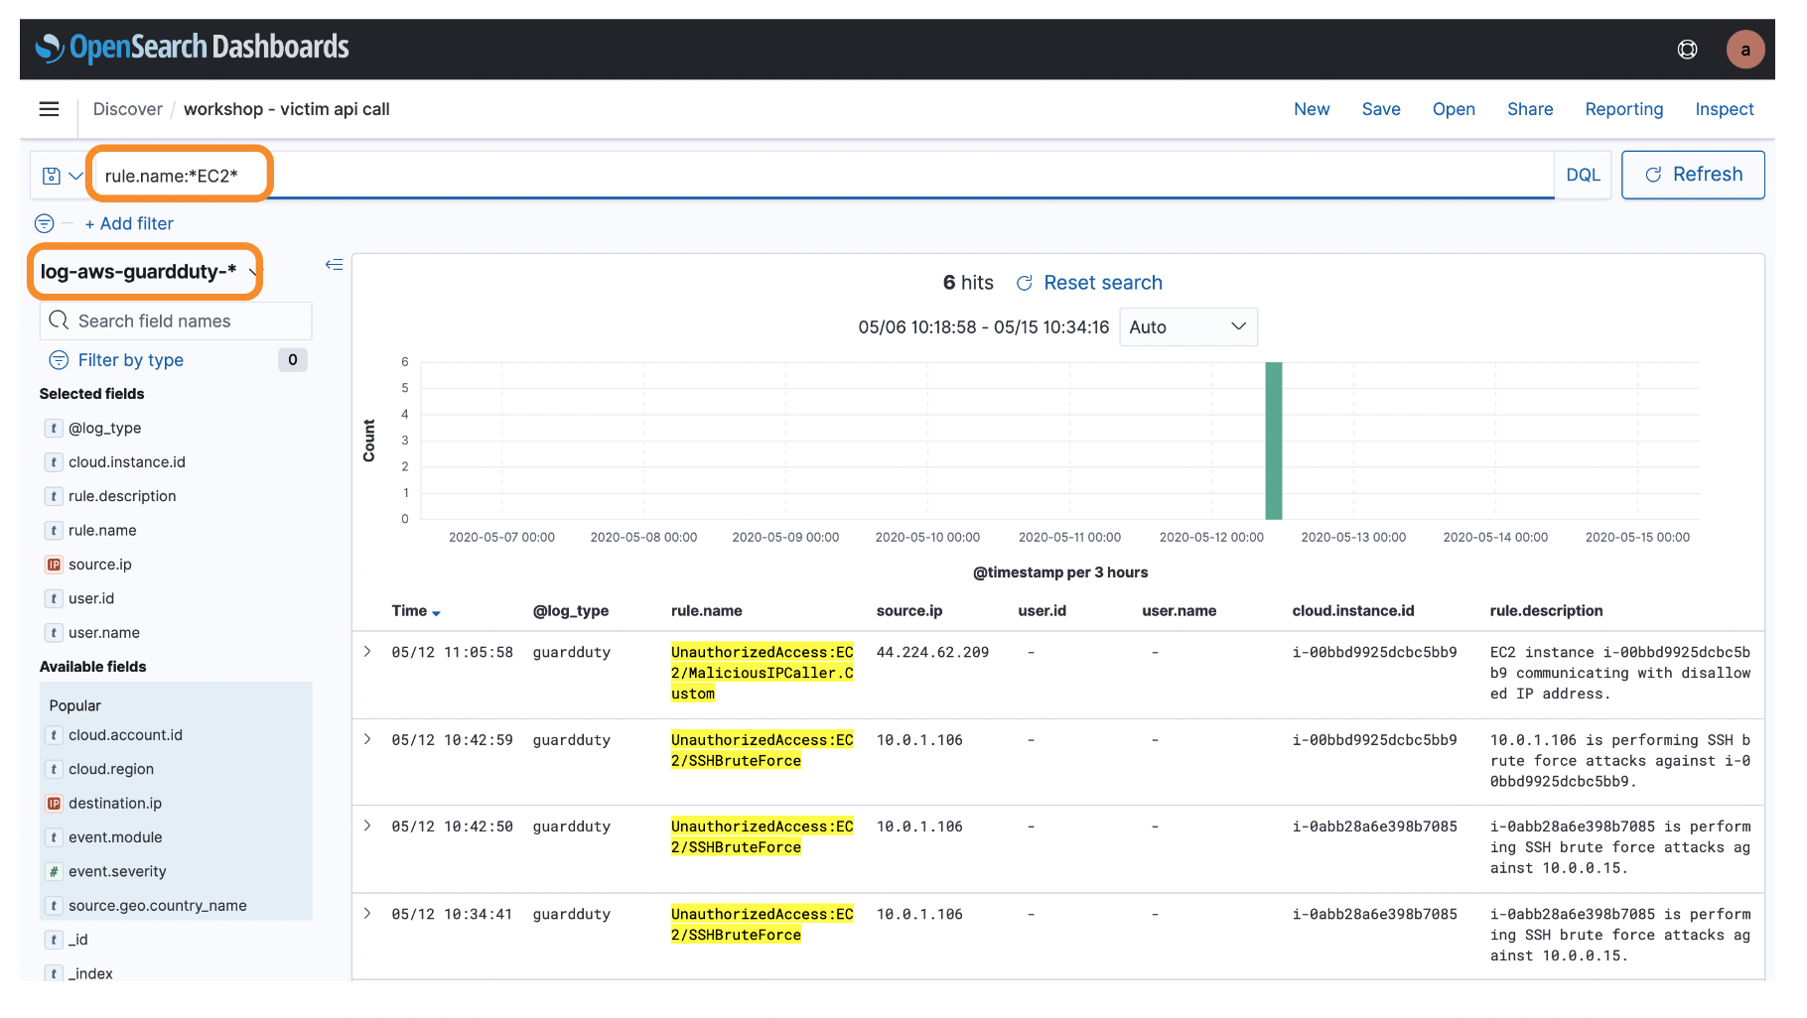The height and width of the screenshot is (1018, 1807).
Task: Sort by the Time column header
Action: coord(409,611)
